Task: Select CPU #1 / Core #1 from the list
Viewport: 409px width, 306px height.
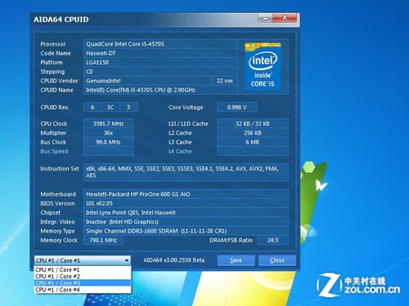Action: pyautogui.click(x=83, y=270)
